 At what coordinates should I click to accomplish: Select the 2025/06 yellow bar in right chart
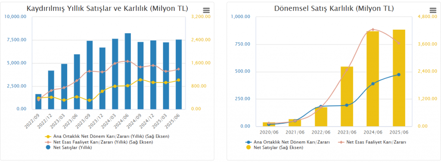(x=399, y=78)
